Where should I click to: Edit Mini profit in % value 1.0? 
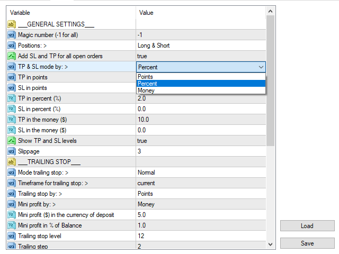201,225
